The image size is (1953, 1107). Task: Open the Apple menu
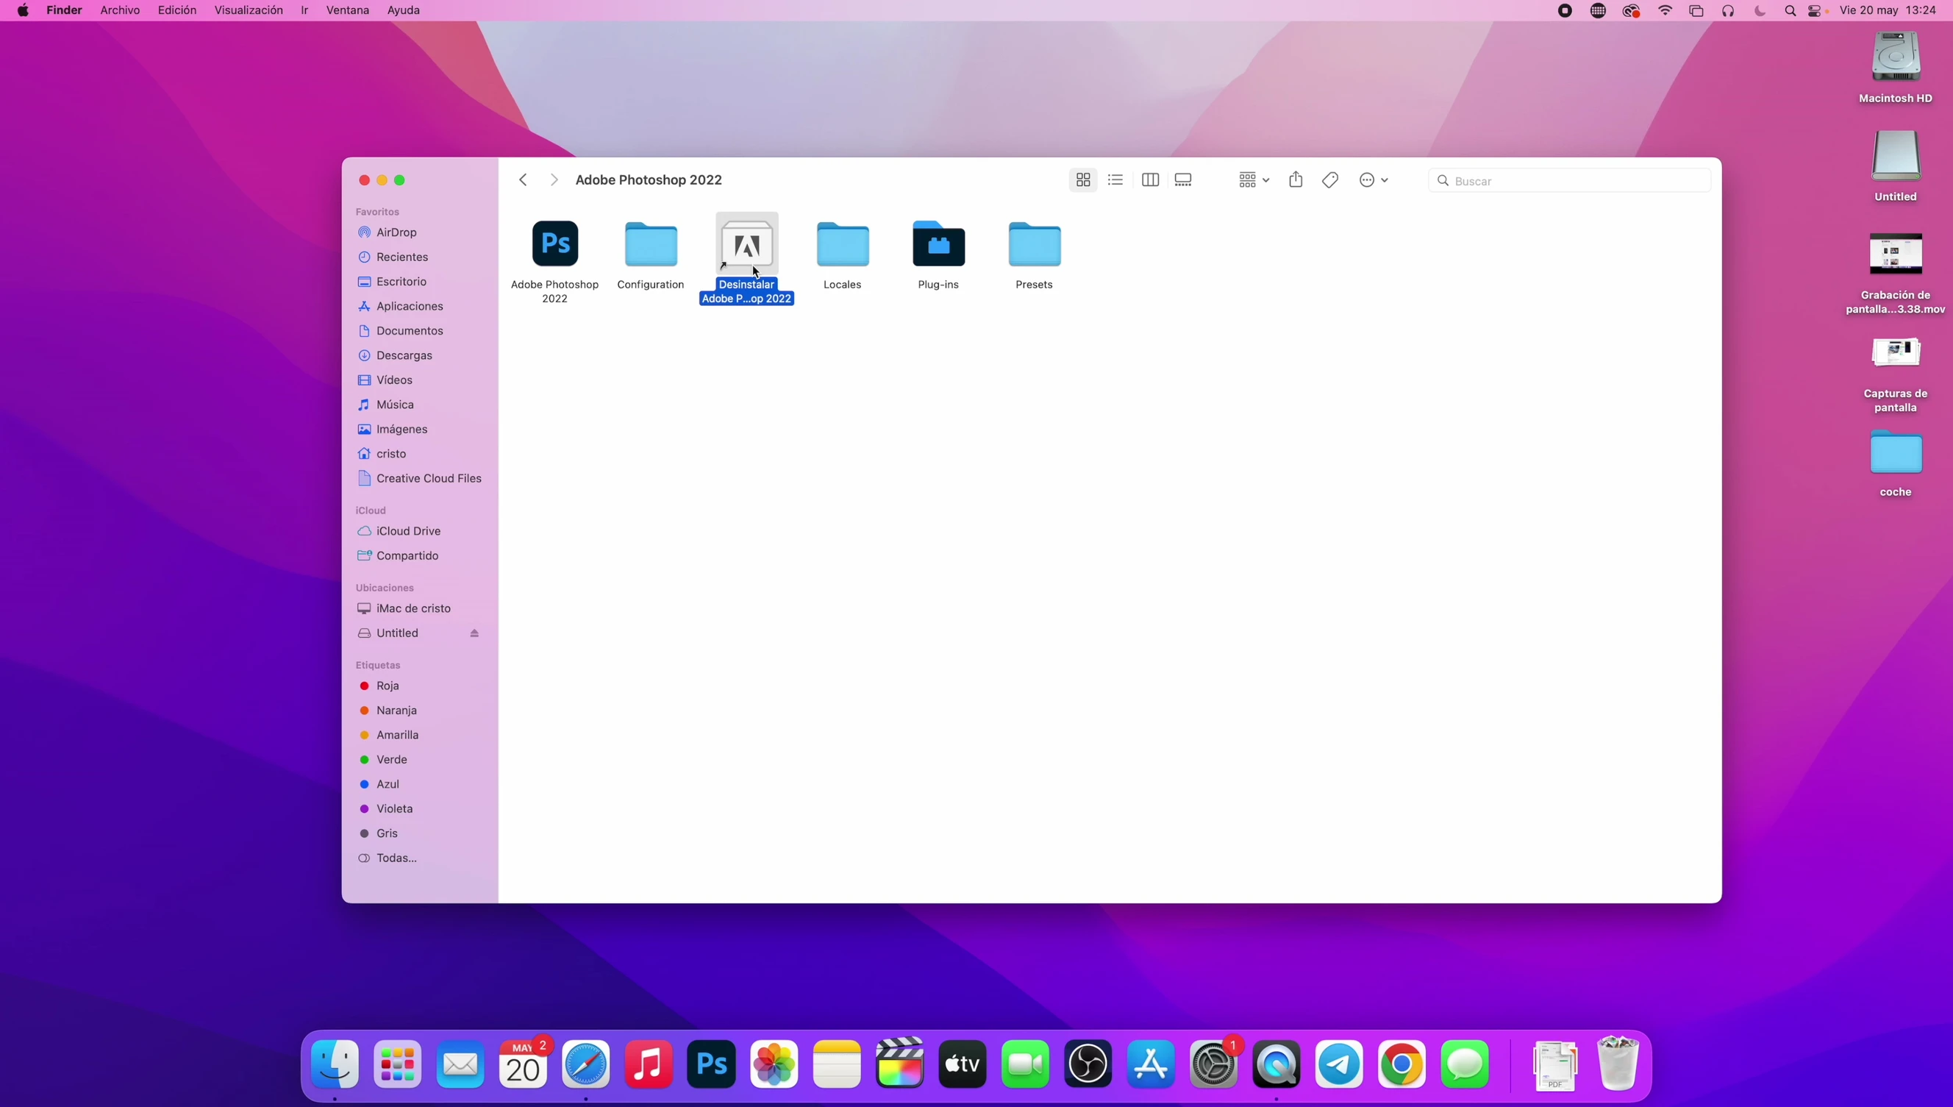[24, 10]
